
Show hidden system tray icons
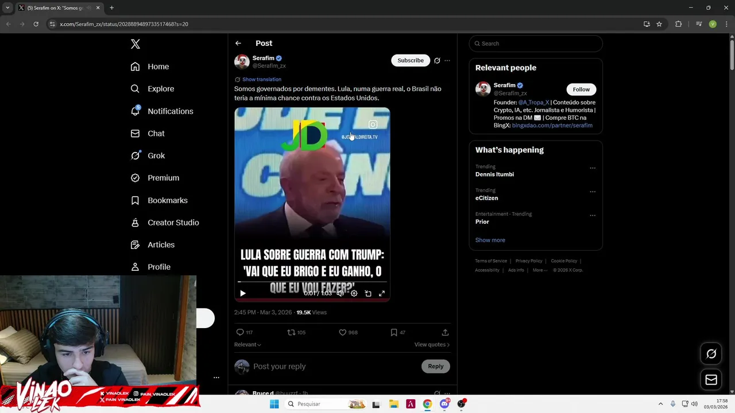point(660,404)
